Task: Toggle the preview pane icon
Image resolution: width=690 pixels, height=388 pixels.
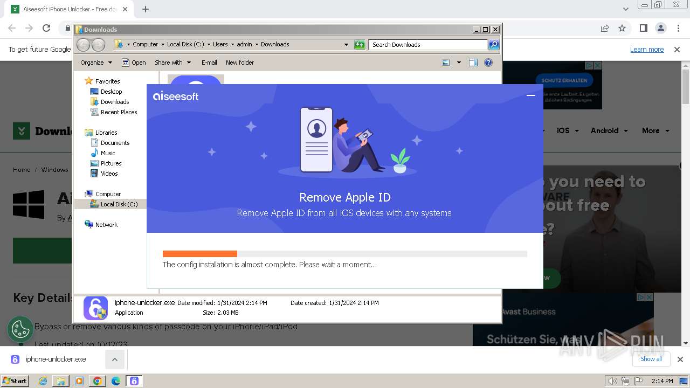Action: point(473,63)
